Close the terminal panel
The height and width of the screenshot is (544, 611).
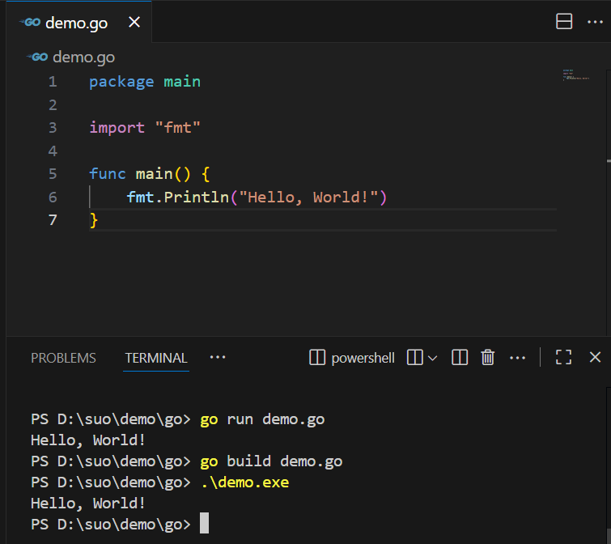click(x=595, y=357)
